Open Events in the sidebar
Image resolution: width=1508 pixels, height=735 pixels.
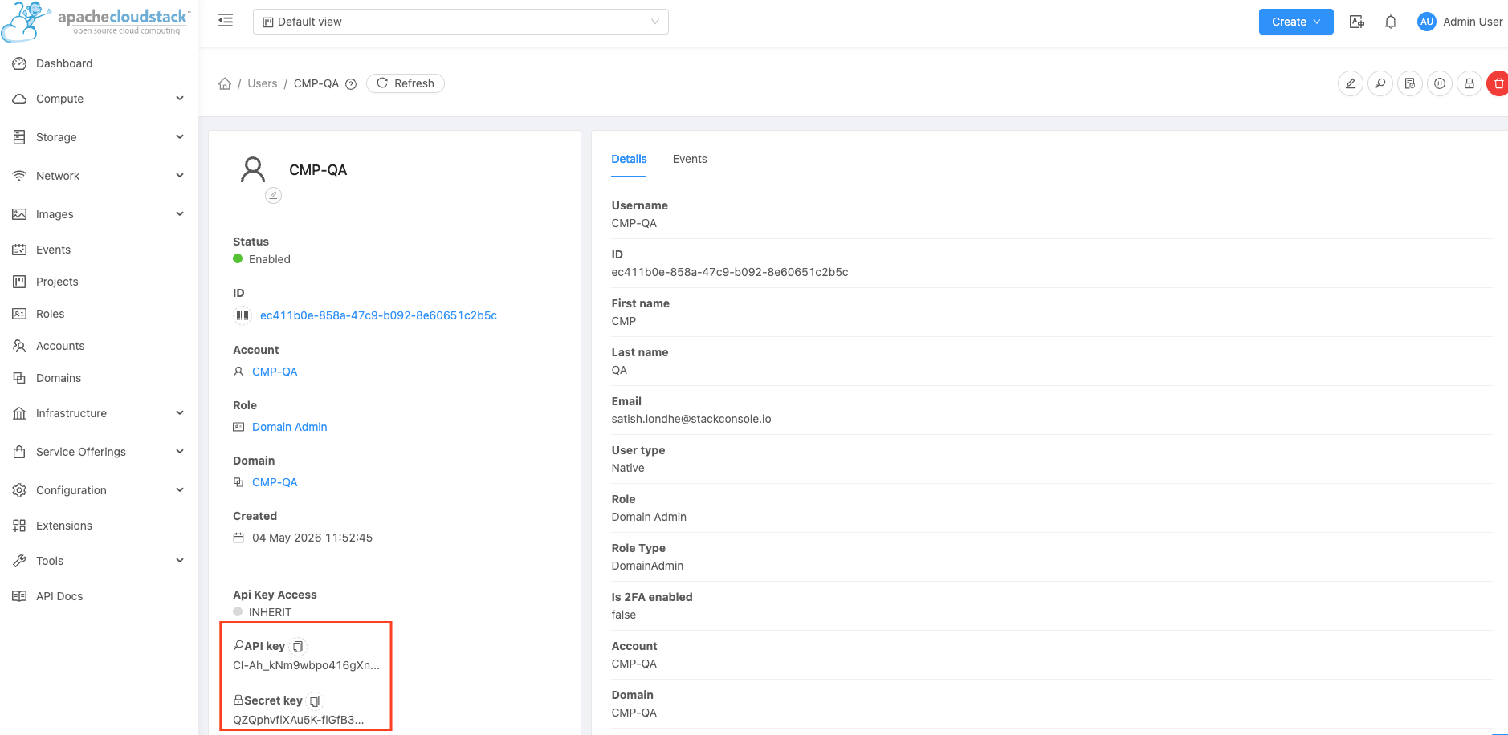point(53,250)
